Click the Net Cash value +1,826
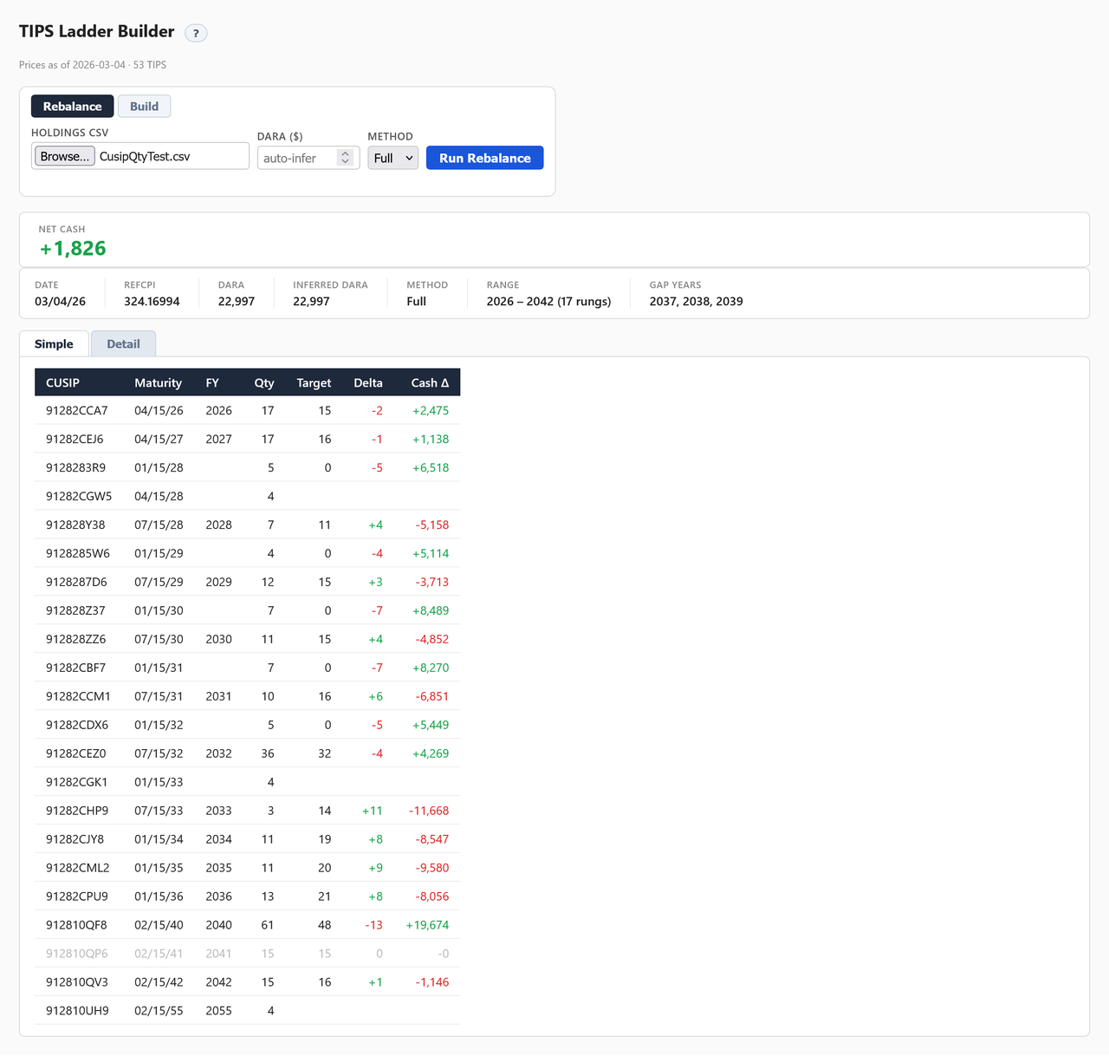 click(74, 249)
